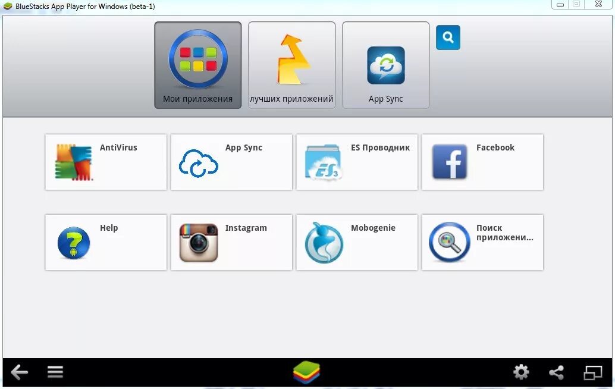The width and height of the screenshot is (615, 389).
Task: Open the App Sync top tab
Action: (x=385, y=65)
